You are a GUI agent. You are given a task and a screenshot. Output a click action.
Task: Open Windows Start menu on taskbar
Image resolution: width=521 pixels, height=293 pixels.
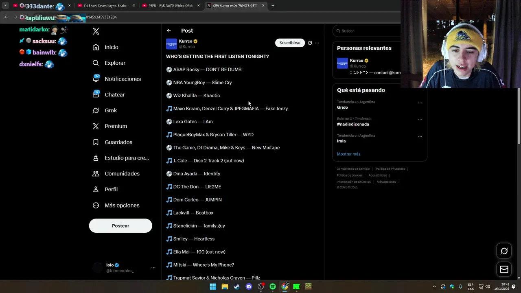click(x=213, y=286)
